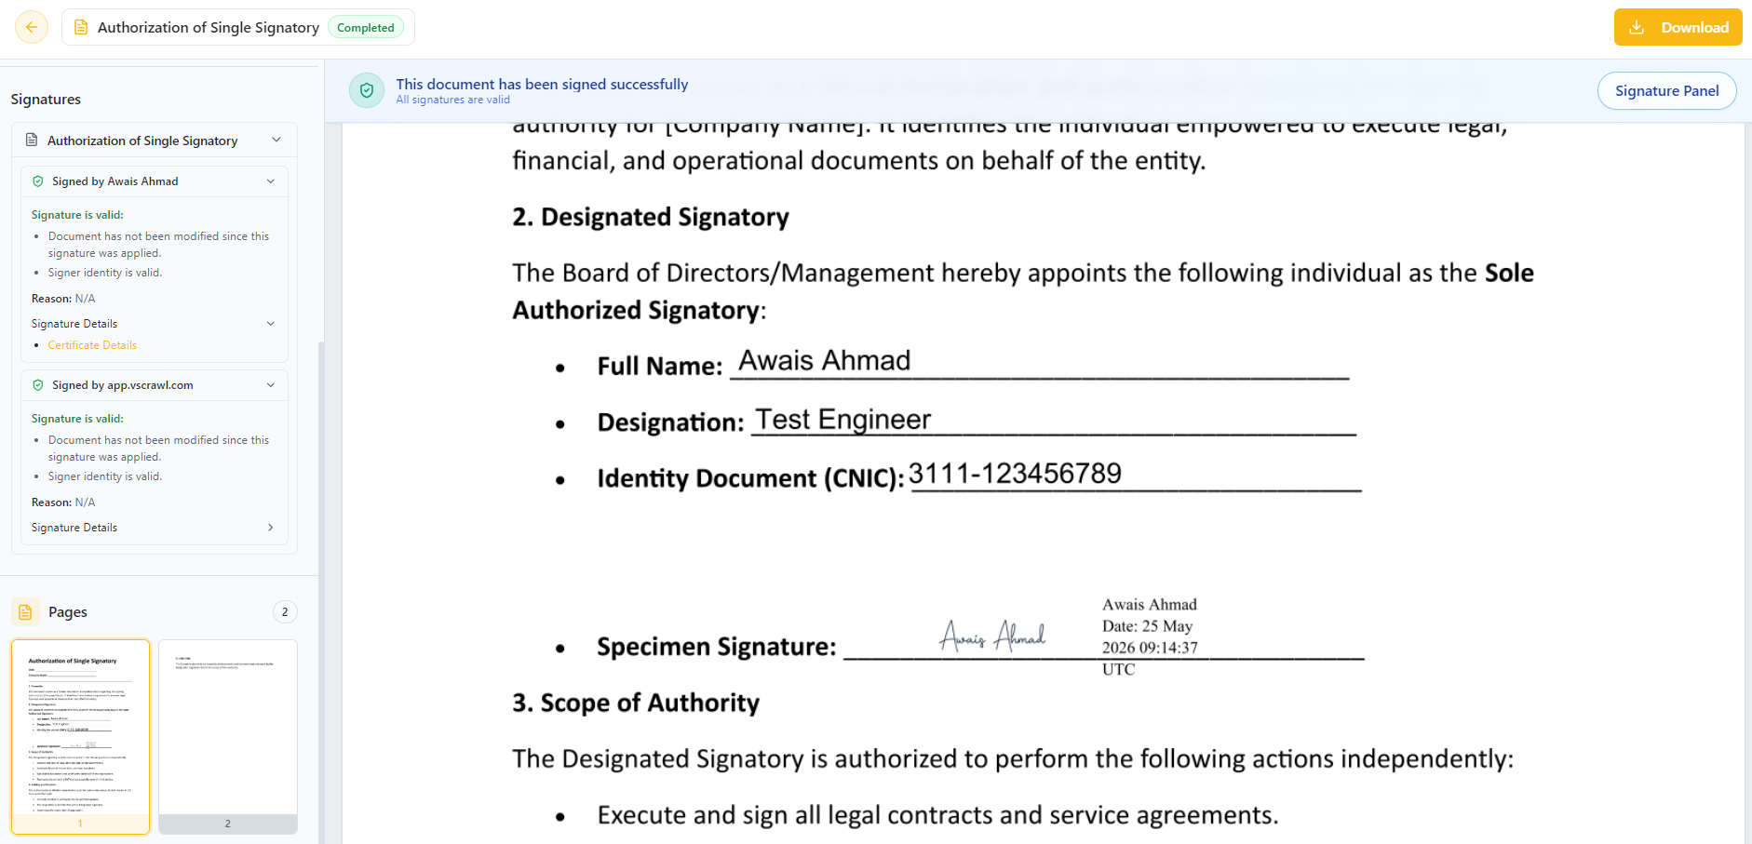Click the document title 'Authorization of Single Signatory'
The image size is (1752, 844).
(209, 28)
